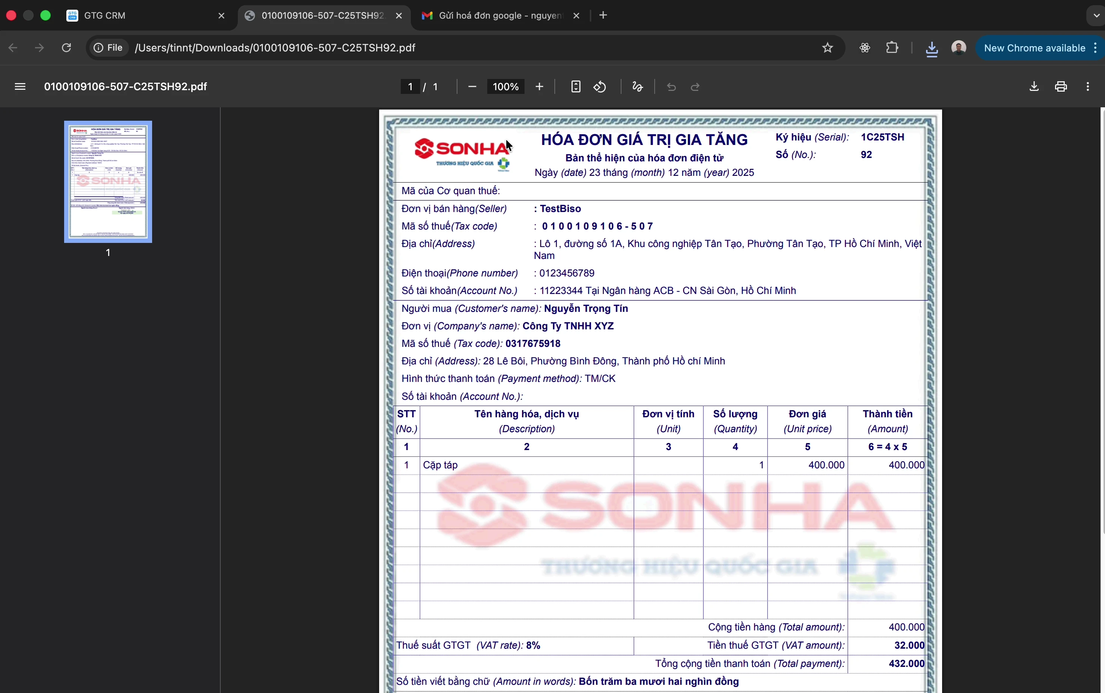
Task: Open the PDF viewer three-dot menu
Action: [1087, 86]
